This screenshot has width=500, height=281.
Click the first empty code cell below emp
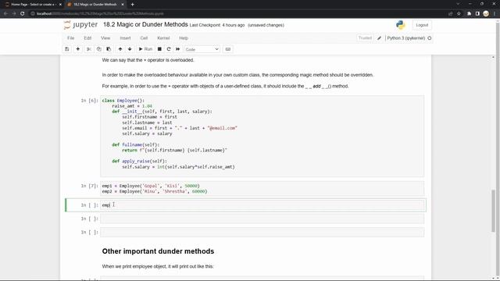(x=262, y=219)
